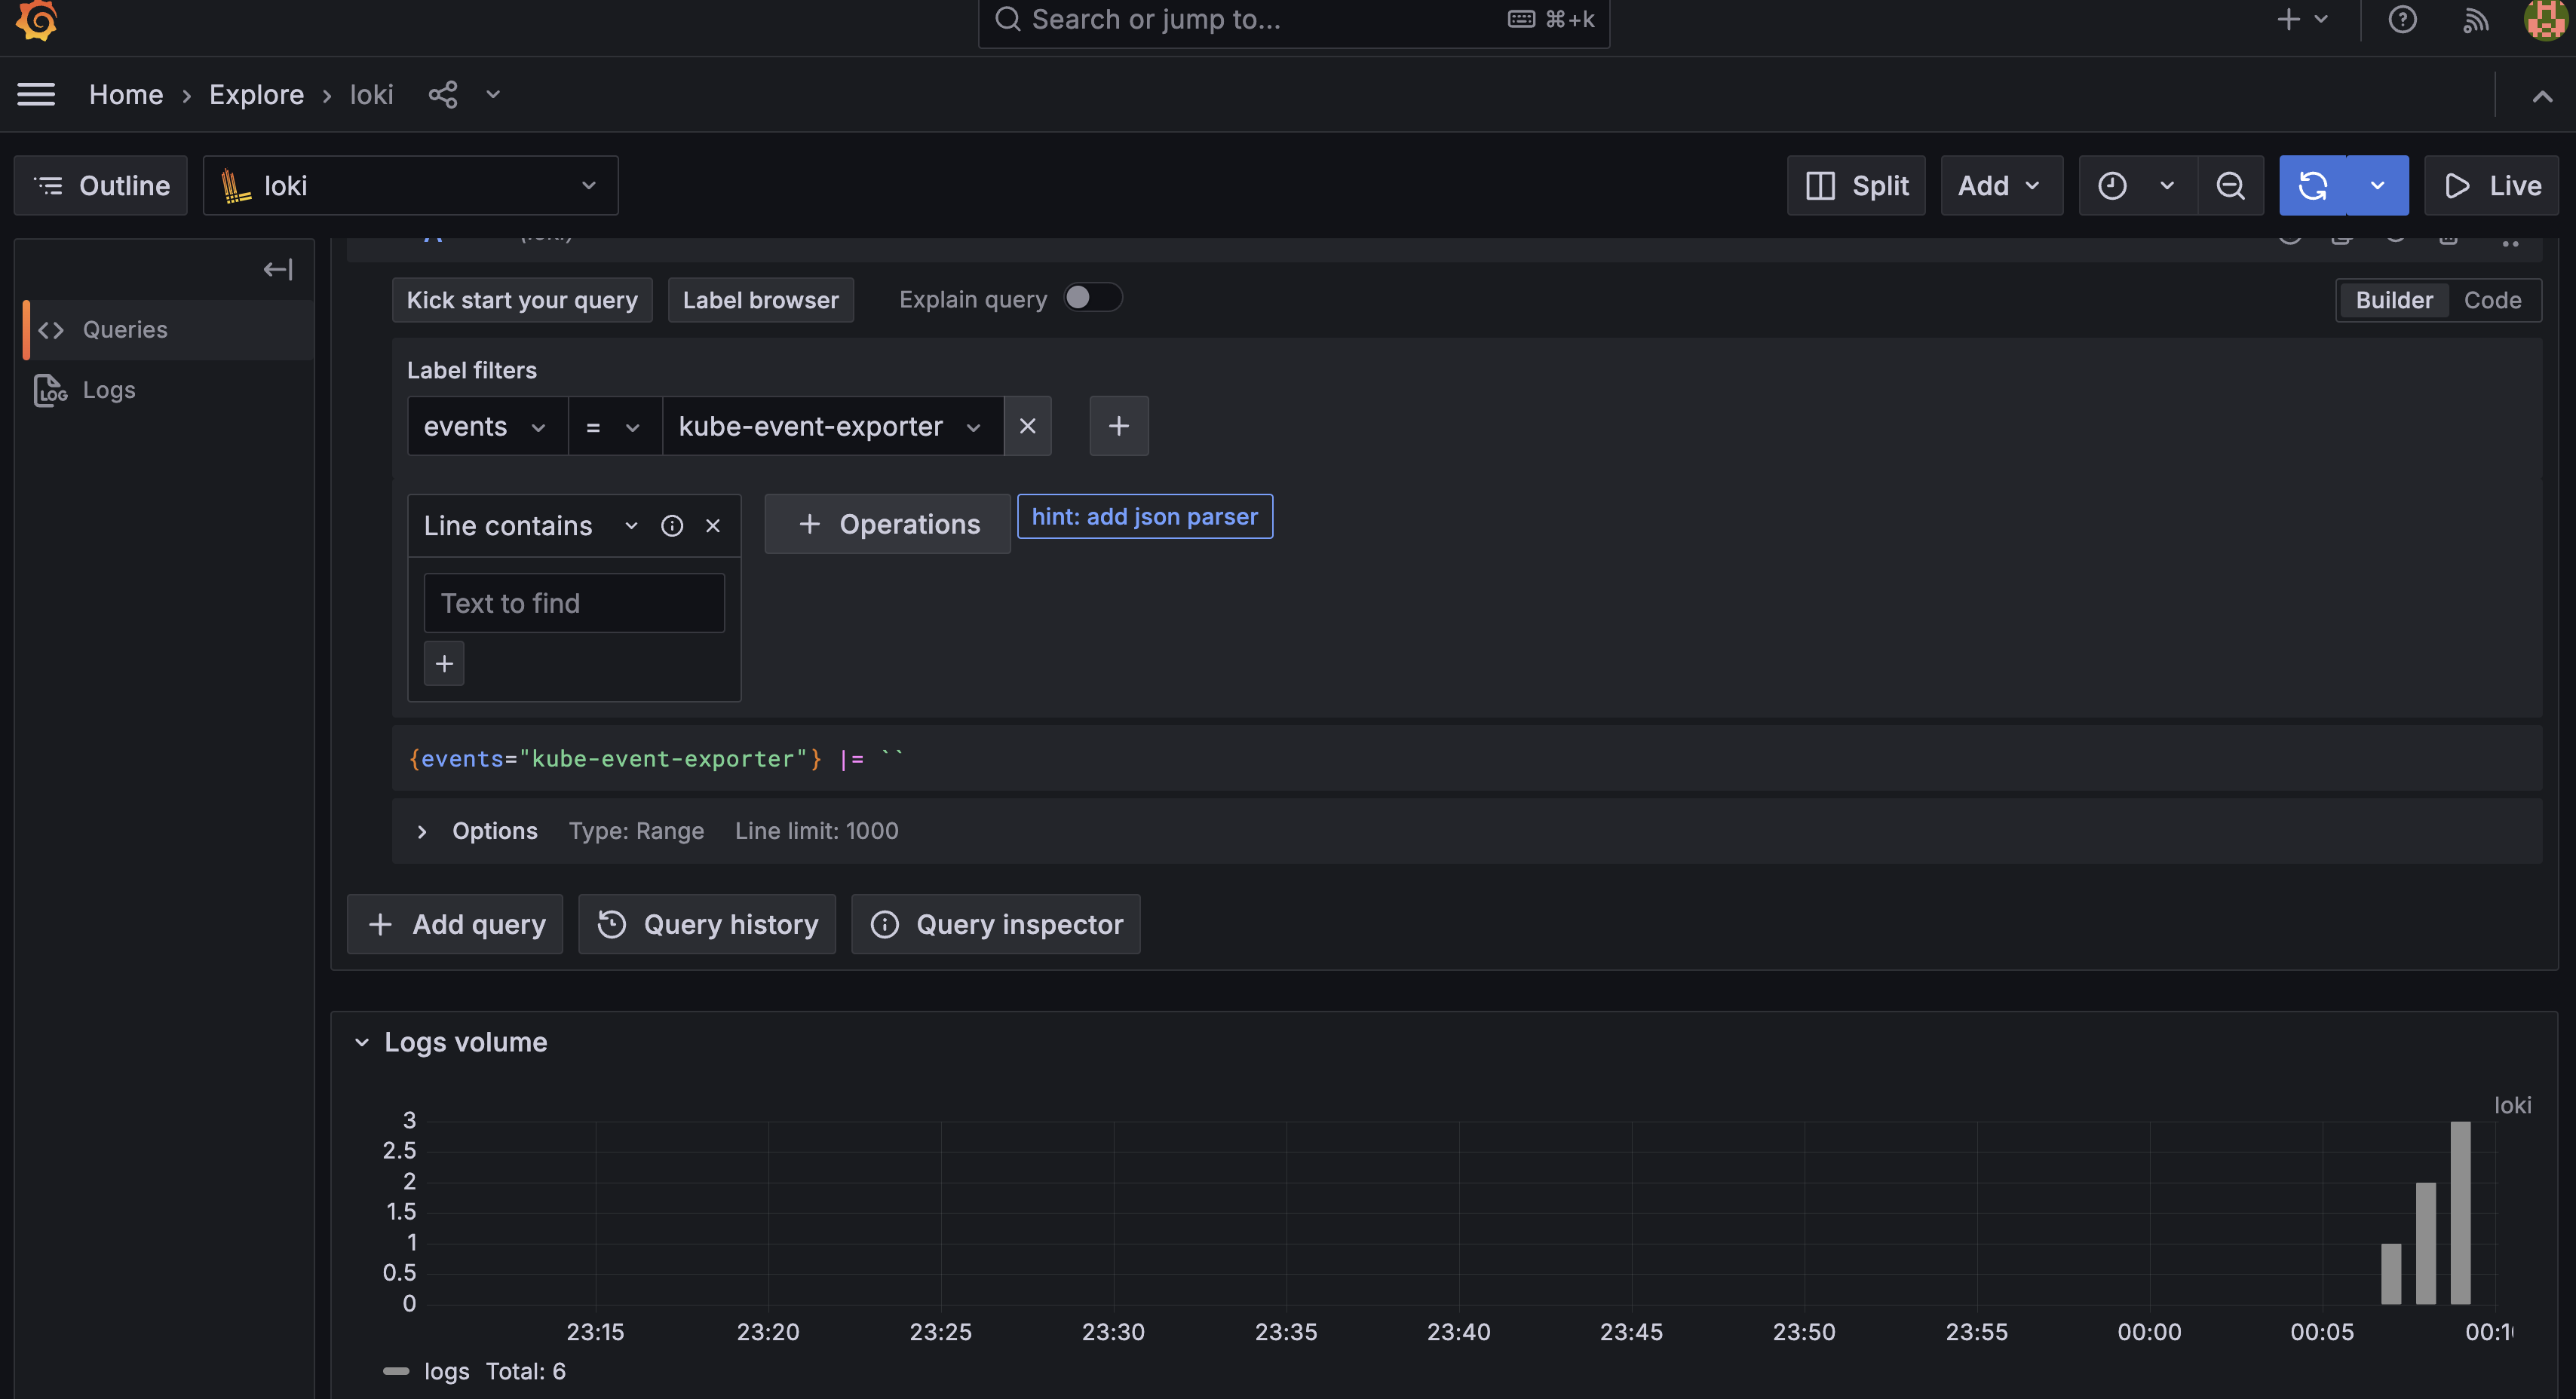Toggle the Explain query switch
Screen dimensions: 2576x1399
tap(1093, 298)
